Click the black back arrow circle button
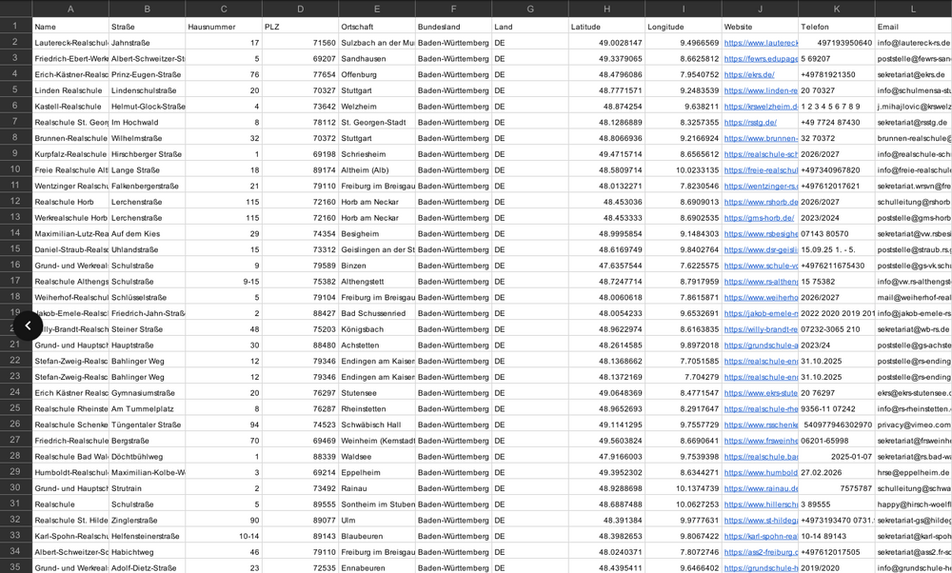 tap(28, 326)
